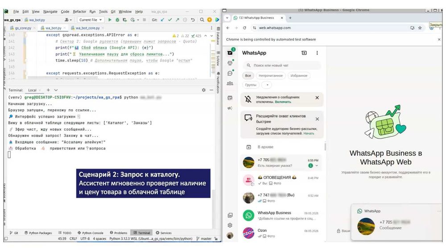The image size is (446, 251).
Task: Toggle the SciView tool window stripe
Action: click(x=218, y=59)
